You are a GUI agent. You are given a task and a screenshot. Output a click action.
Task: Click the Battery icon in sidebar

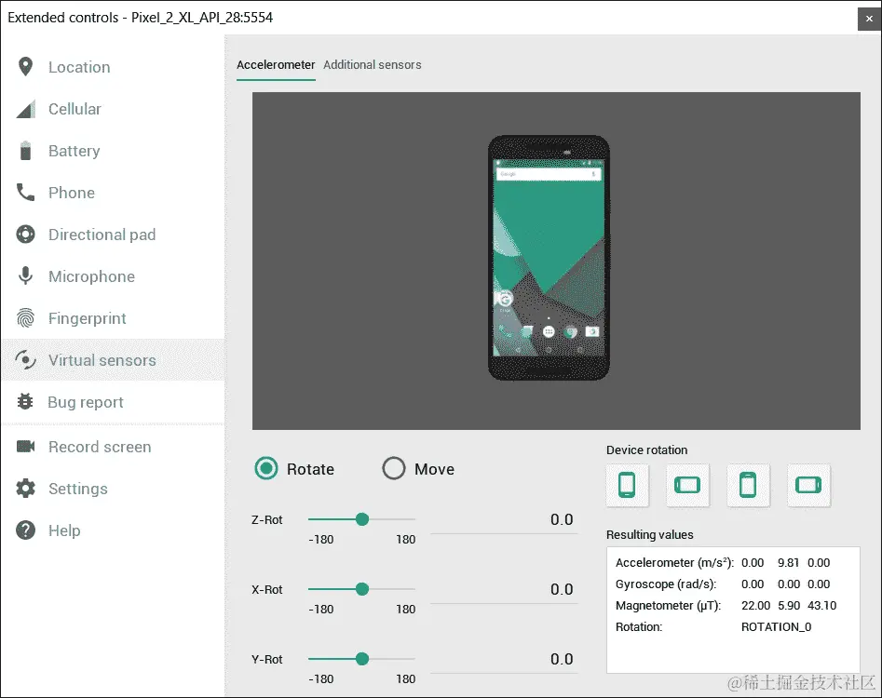pos(25,151)
